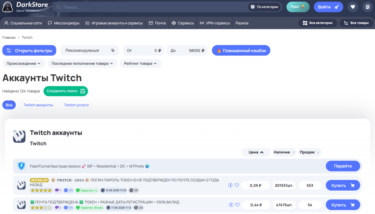
Task: Click Twitch icon of TWITCH - 2024 row
Action: coord(21,185)
